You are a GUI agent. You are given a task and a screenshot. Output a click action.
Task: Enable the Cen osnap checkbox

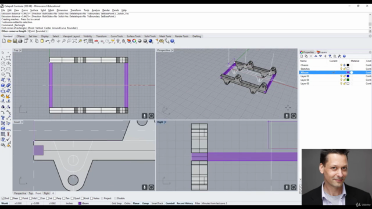point(39,199)
